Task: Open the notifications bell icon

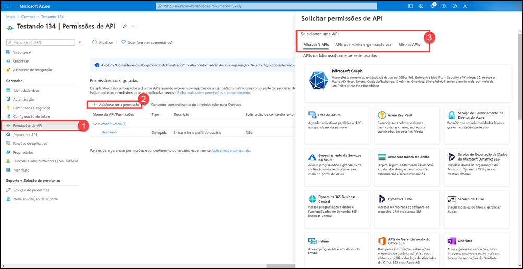Action: tap(432, 6)
